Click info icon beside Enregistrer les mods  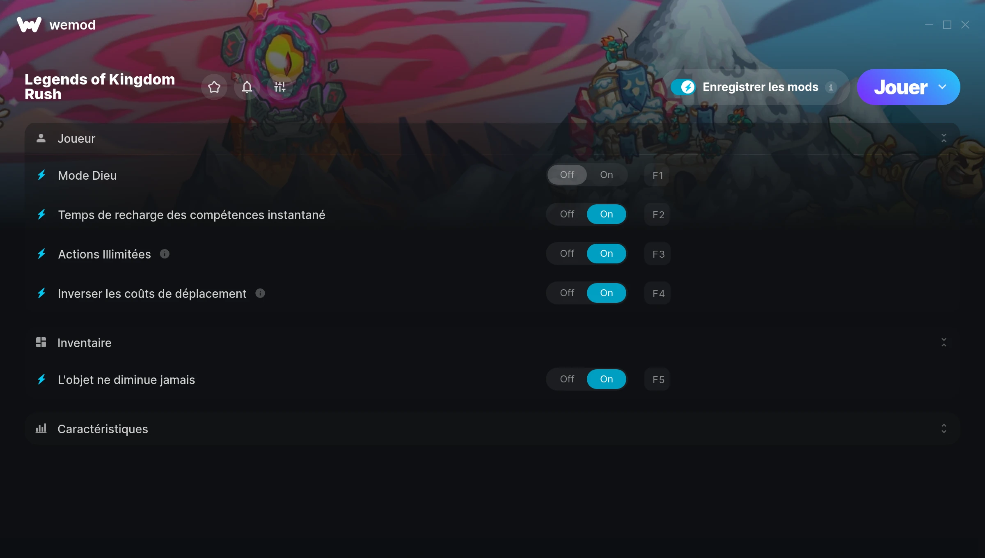(831, 87)
